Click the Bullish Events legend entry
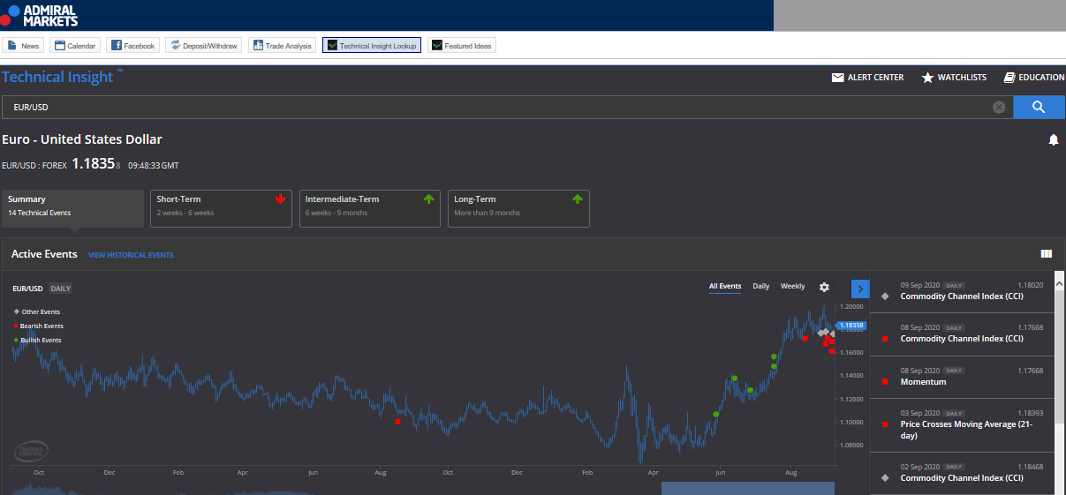 coord(37,341)
